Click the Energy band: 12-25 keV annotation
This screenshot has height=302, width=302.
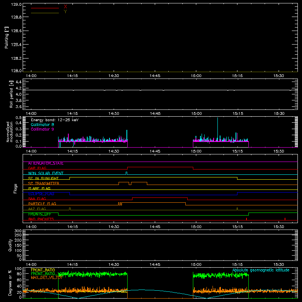55,120
